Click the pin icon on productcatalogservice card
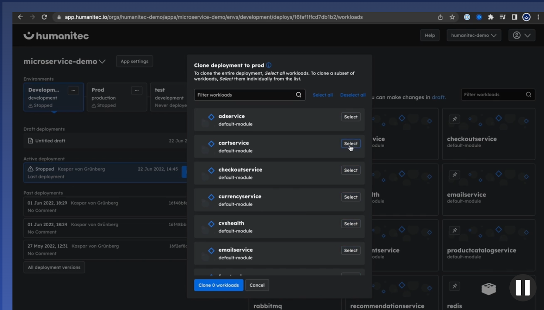This screenshot has height=310, width=544. [x=454, y=230]
